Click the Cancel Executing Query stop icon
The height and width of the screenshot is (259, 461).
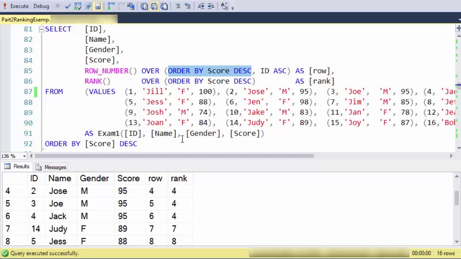pyautogui.click(x=58, y=6)
